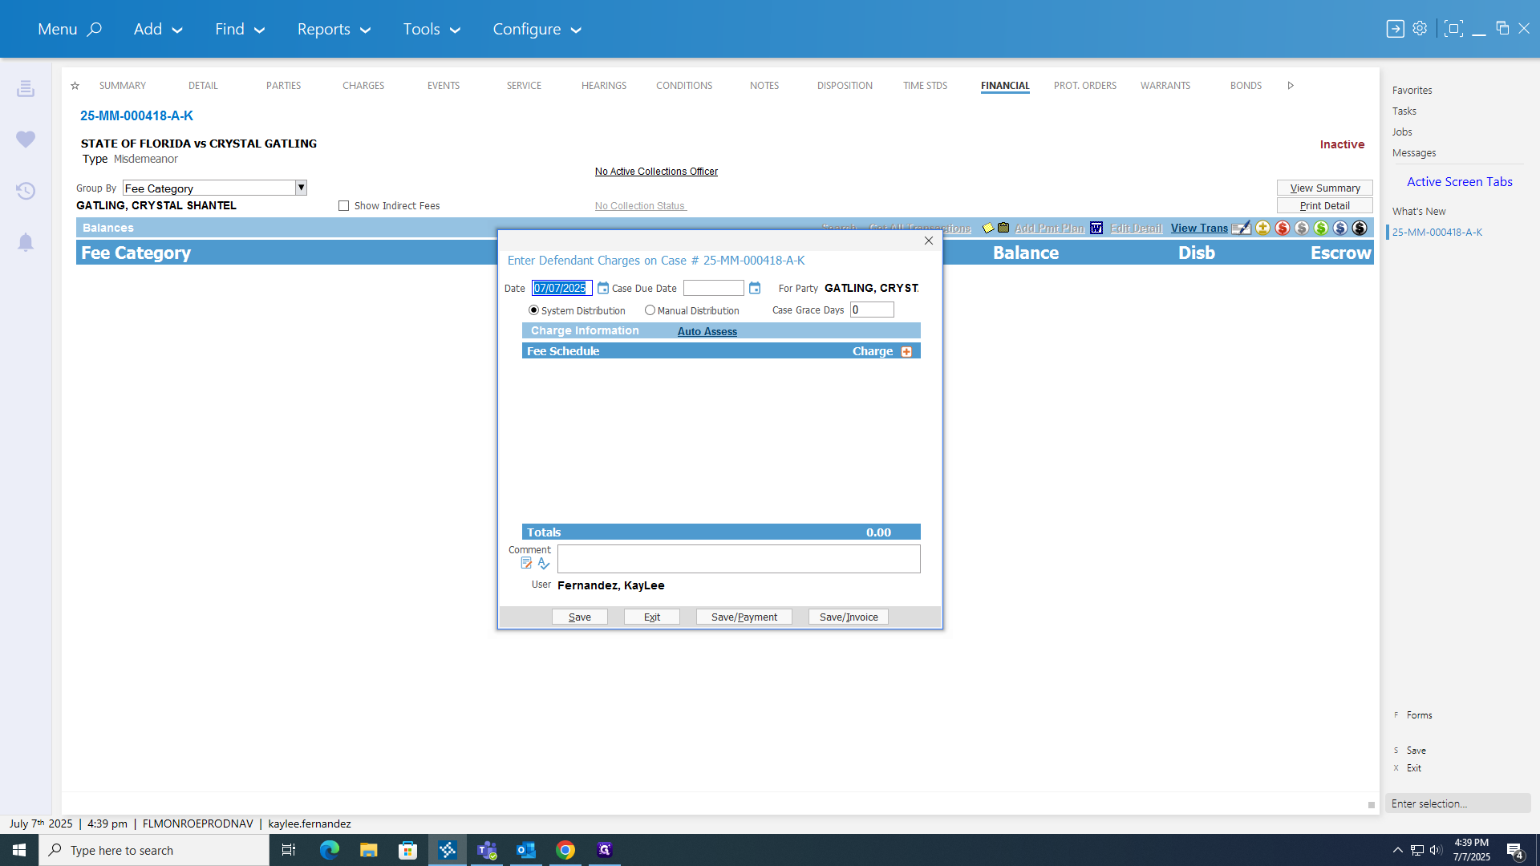This screenshot has width=1540, height=866.
Task: Open the Date calendar picker in dialog
Action: [x=603, y=288]
